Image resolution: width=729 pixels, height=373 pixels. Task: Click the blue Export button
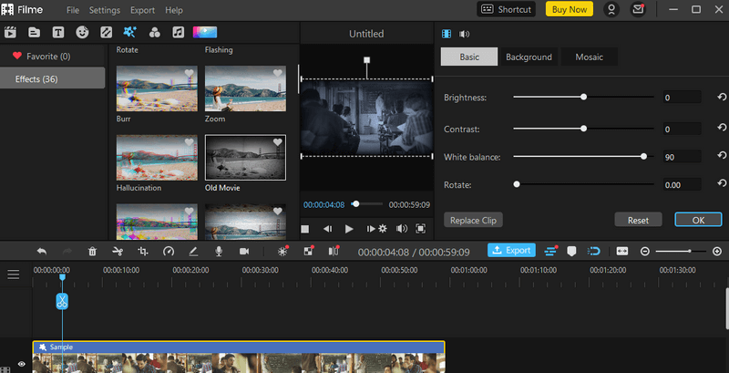(511, 250)
